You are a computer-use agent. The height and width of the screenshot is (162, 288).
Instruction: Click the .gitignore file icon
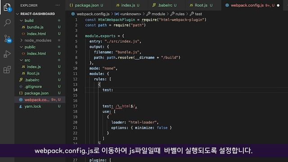coord(21,86)
